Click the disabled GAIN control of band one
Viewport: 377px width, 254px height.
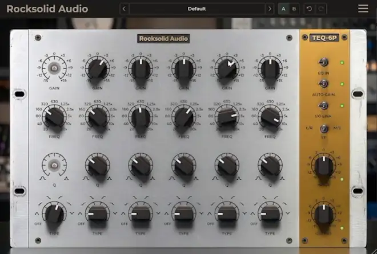coord(54,68)
